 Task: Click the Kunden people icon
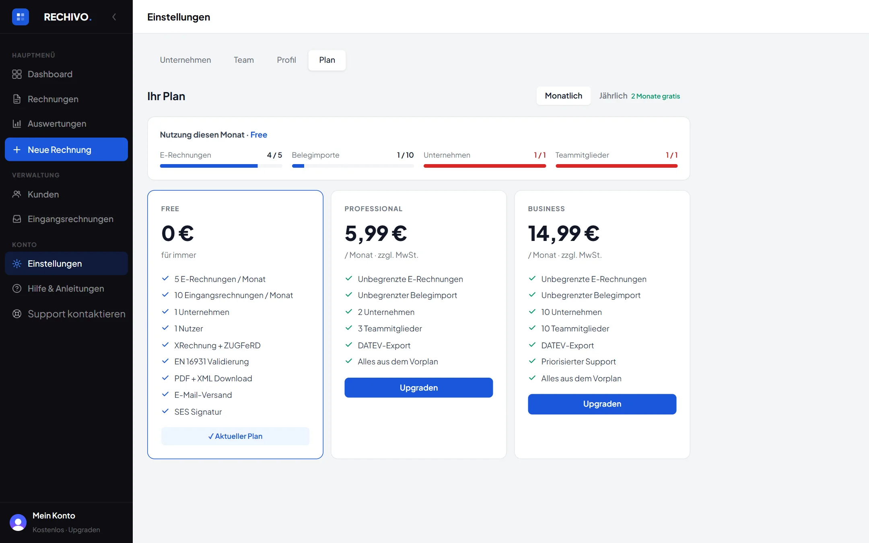tap(17, 194)
